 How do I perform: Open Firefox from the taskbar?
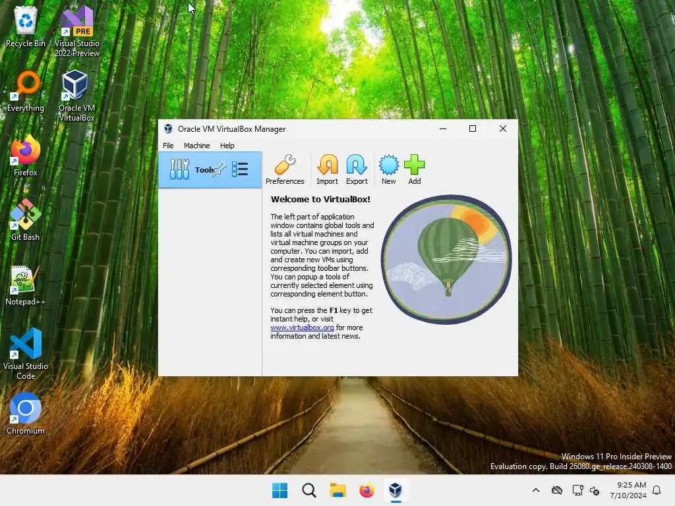tap(367, 490)
